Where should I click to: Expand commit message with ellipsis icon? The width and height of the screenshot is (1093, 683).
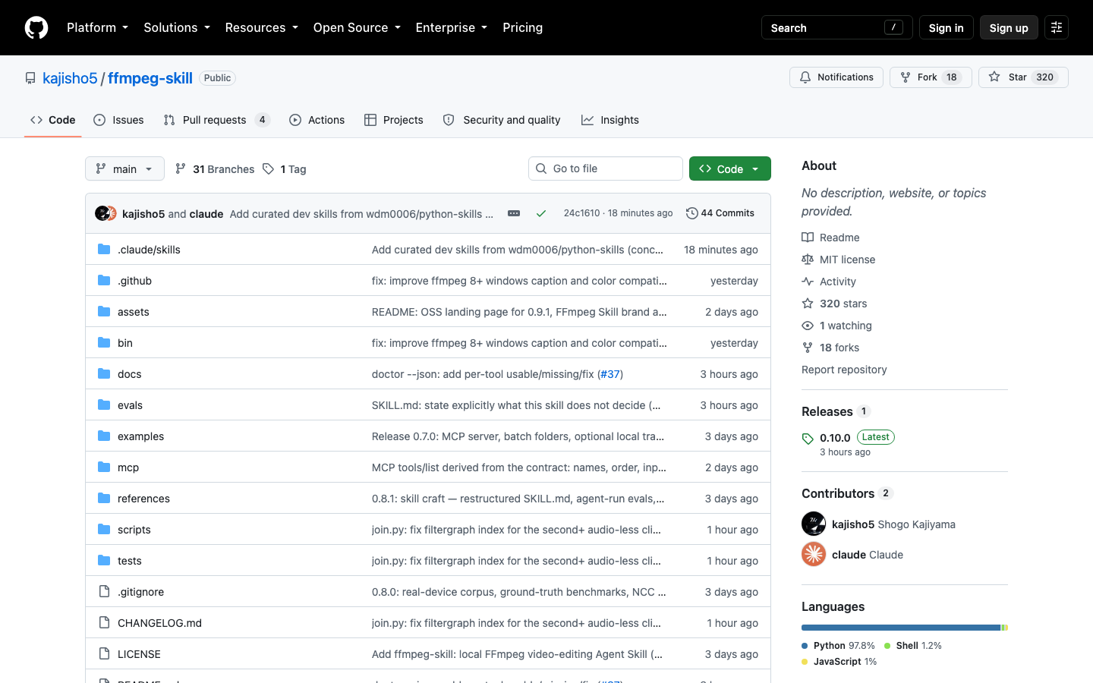[x=514, y=213]
